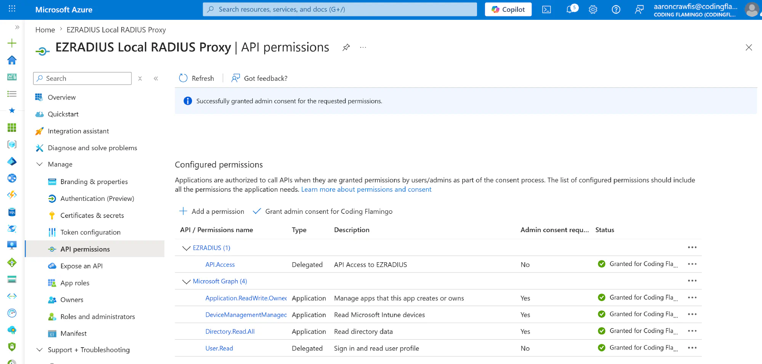Collapse the resource menu pane

coord(156,79)
